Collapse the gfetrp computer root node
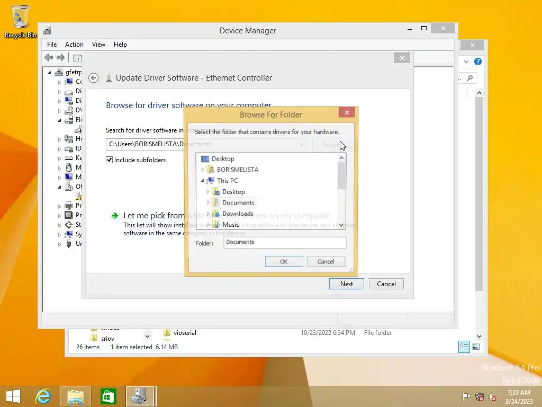Screen dimensions: 542x407 pos(49,73)
